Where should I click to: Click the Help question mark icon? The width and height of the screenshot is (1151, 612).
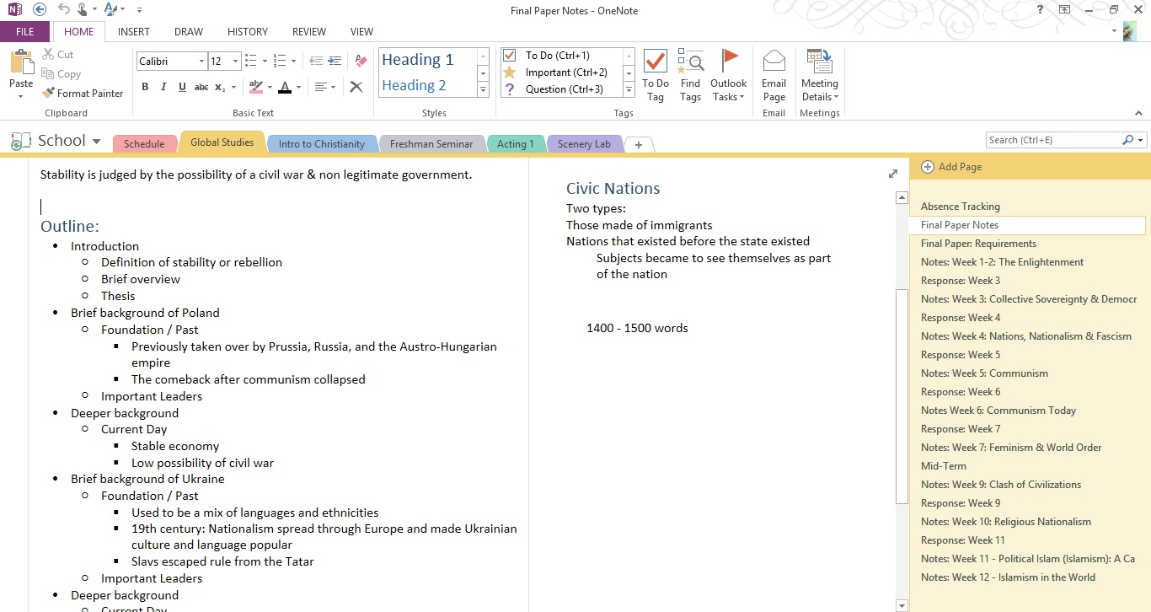[1041, 10]
